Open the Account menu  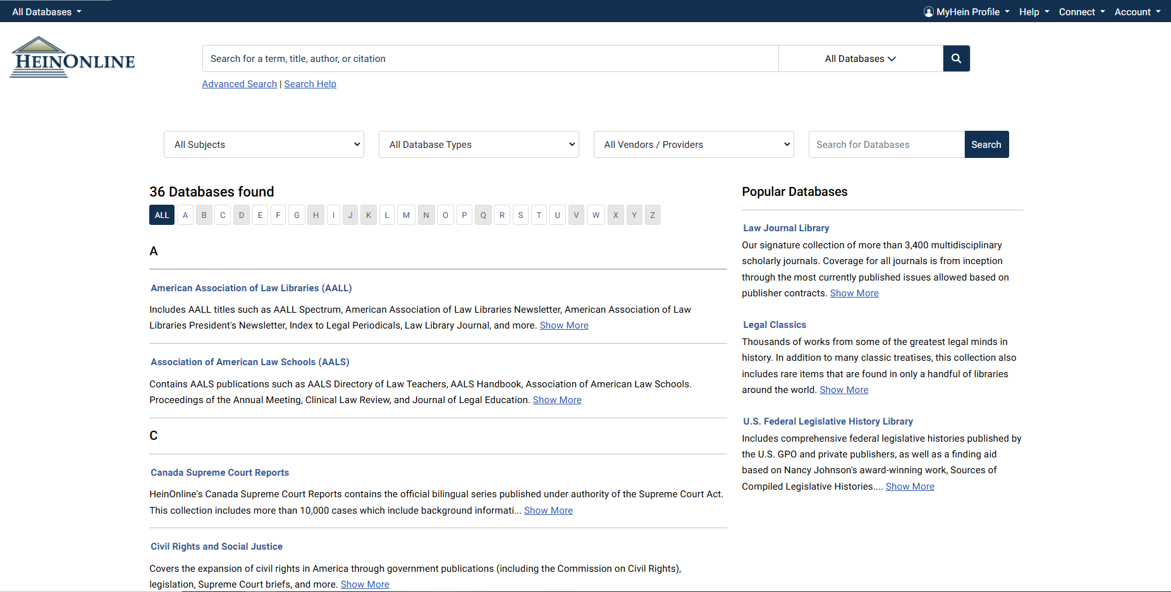(x=1137, y=12)
